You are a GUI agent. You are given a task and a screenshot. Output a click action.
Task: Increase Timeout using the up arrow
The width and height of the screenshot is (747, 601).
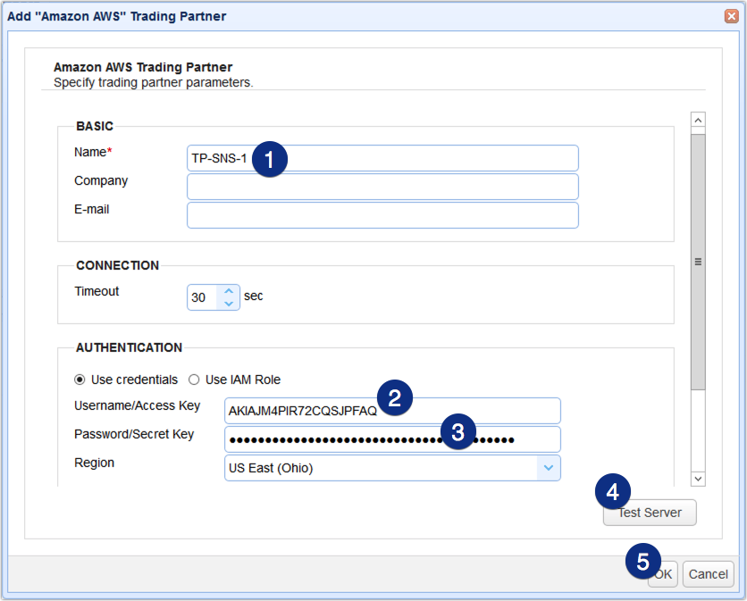click(227, 291)
